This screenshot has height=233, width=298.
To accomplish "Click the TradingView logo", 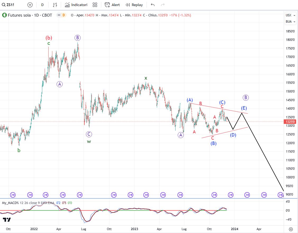I will point(7,220).
